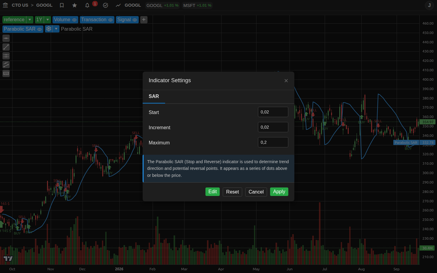Click the Increment field label

(x=159, y=127)
